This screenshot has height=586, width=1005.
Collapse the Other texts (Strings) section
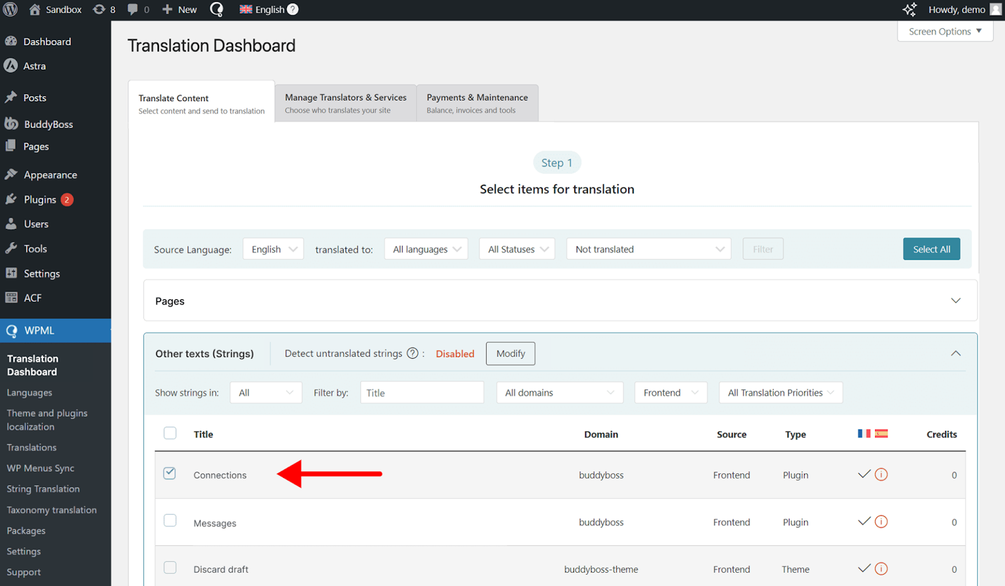point(955,354)
